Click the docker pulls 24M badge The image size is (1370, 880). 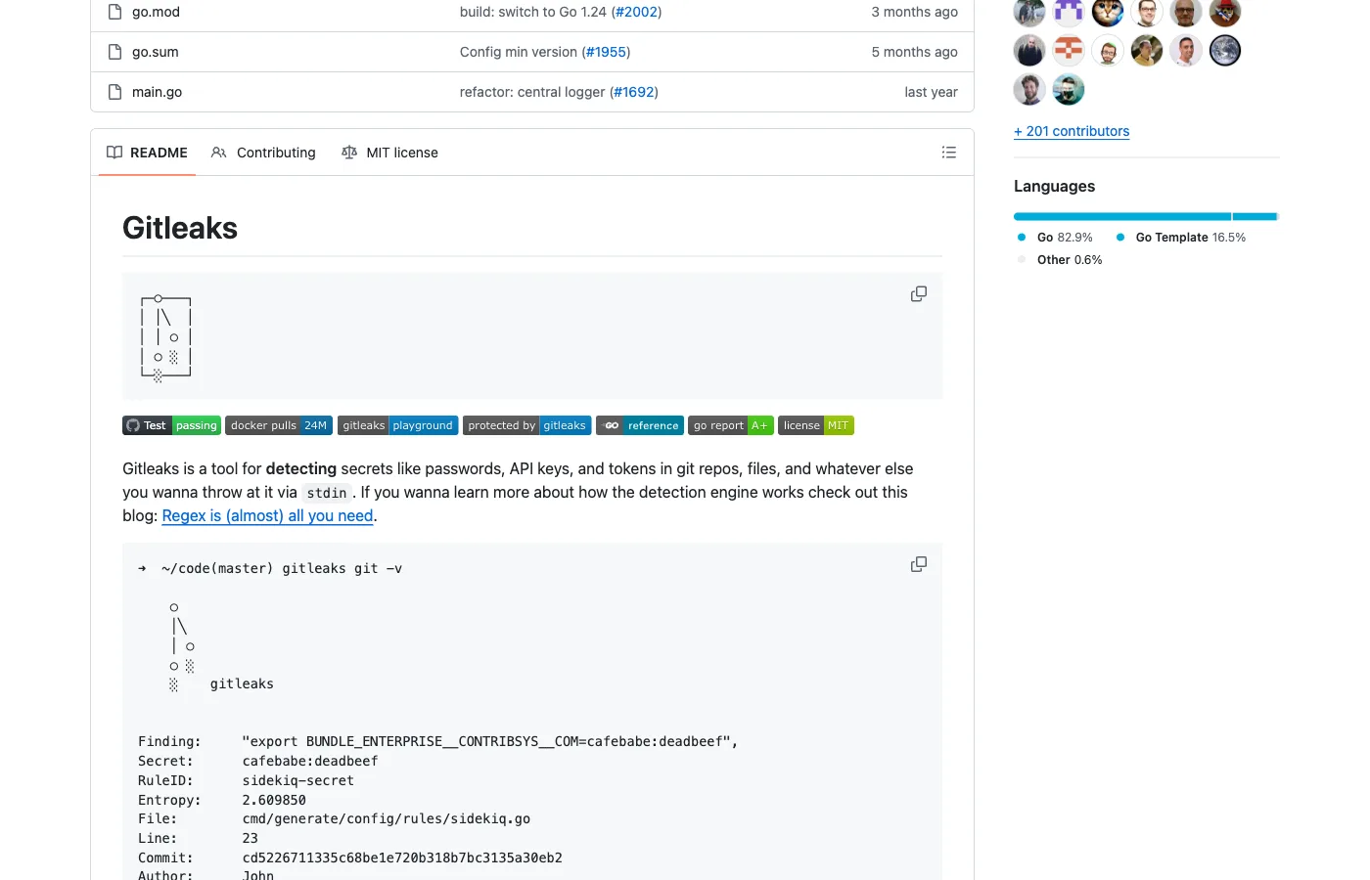(x=279, y=425)
